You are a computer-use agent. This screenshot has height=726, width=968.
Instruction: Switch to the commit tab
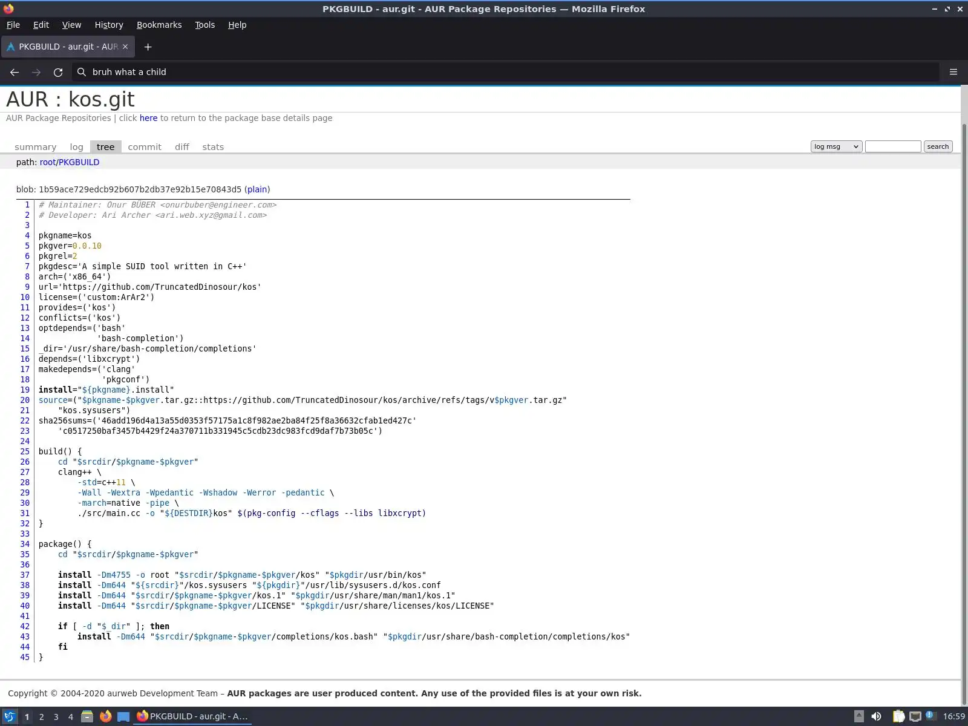coord(145,147)
